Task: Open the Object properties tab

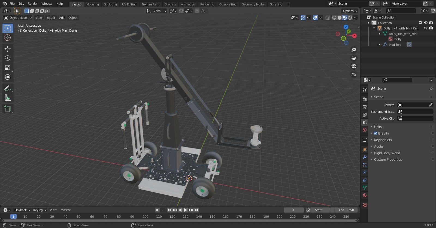Action: (x=365, y=150)
